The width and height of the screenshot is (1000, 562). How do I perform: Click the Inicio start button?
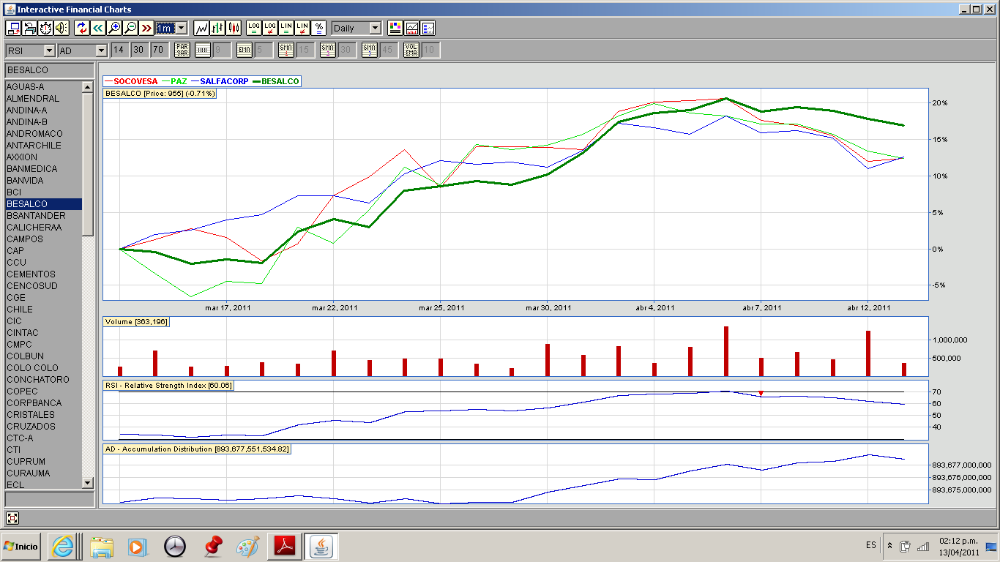point(21,546)
